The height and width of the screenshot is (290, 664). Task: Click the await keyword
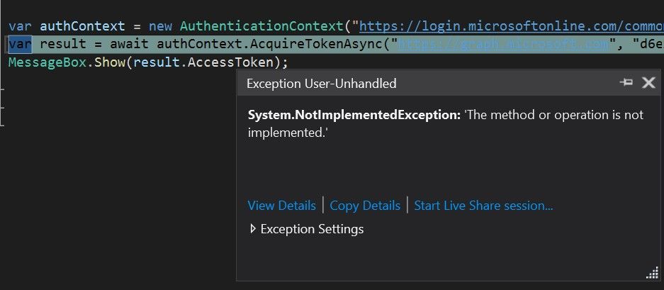(x=130, y=44)
